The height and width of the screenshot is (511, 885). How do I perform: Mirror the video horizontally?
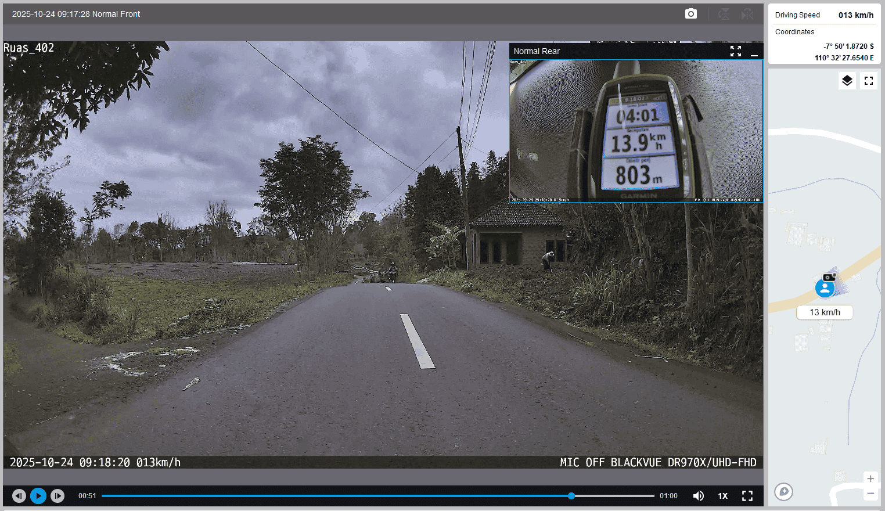pyautogui.click(x=747, y=14)
